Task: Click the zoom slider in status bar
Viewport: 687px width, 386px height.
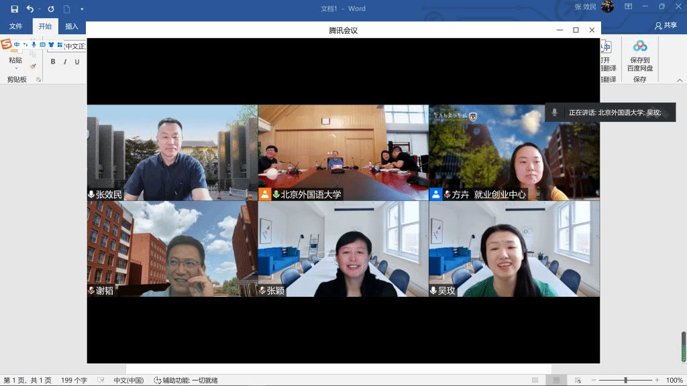Action: pos(625,380)
